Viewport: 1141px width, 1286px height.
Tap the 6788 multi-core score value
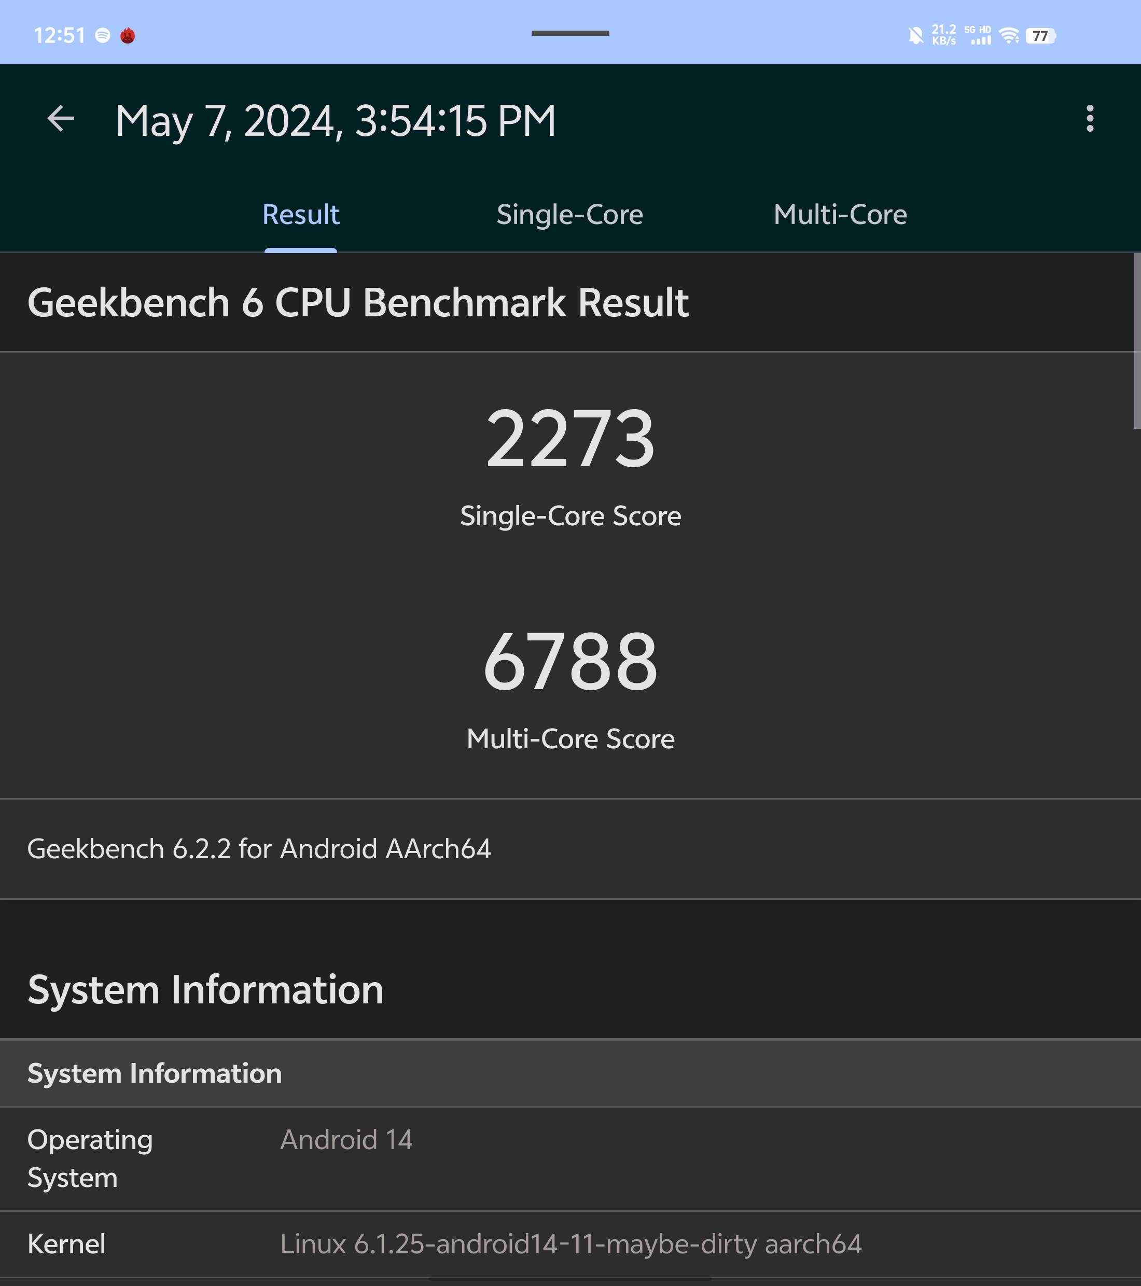click(x=570, y=662)
